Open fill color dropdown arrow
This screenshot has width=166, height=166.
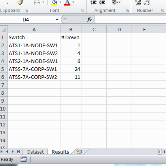pos(60,2)
